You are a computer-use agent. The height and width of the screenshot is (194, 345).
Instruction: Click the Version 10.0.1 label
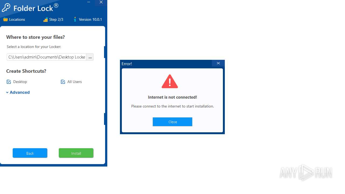[91, 19]
